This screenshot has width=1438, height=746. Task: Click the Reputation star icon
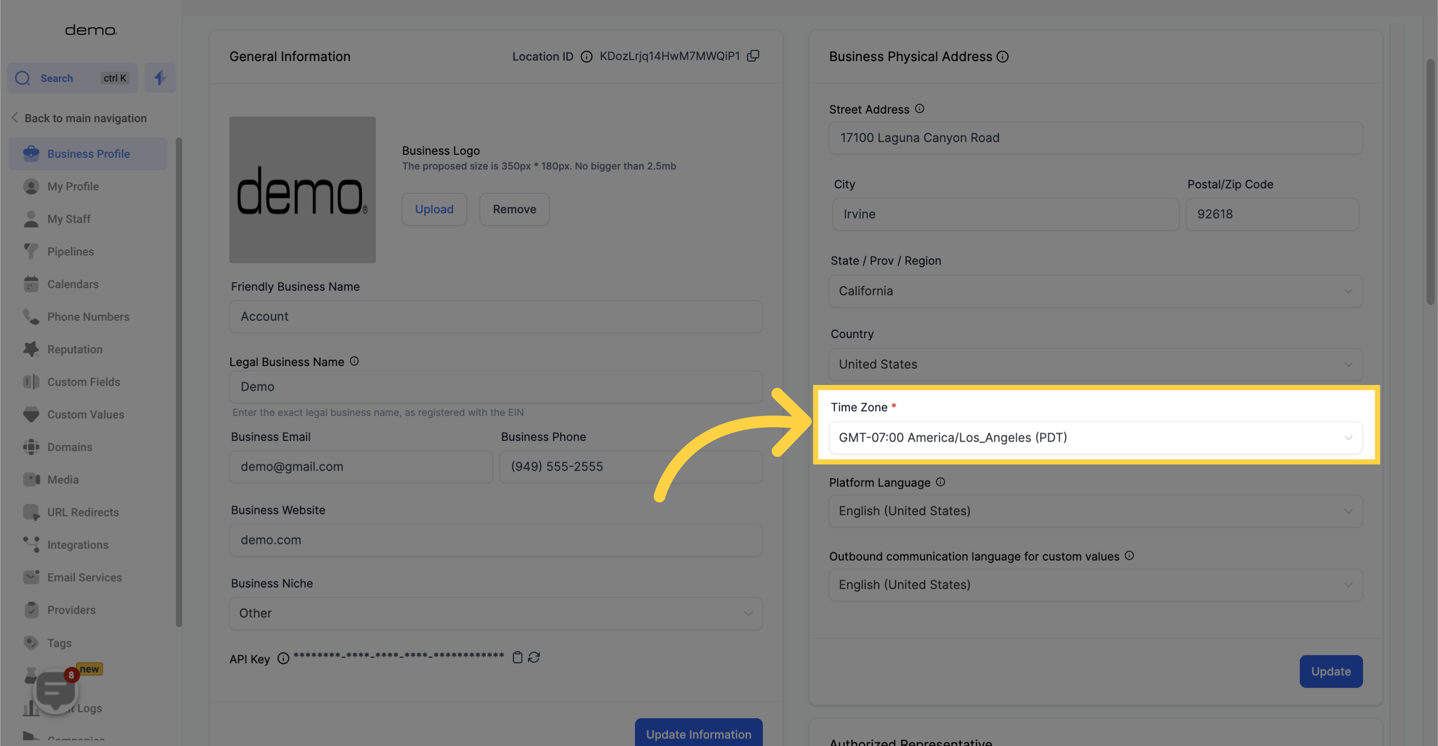tap(31, 349)
